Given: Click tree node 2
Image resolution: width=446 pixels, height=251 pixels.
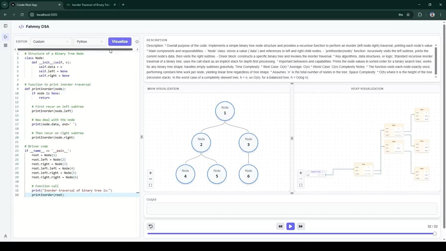Looking at the screenshot, I should 201,143.
